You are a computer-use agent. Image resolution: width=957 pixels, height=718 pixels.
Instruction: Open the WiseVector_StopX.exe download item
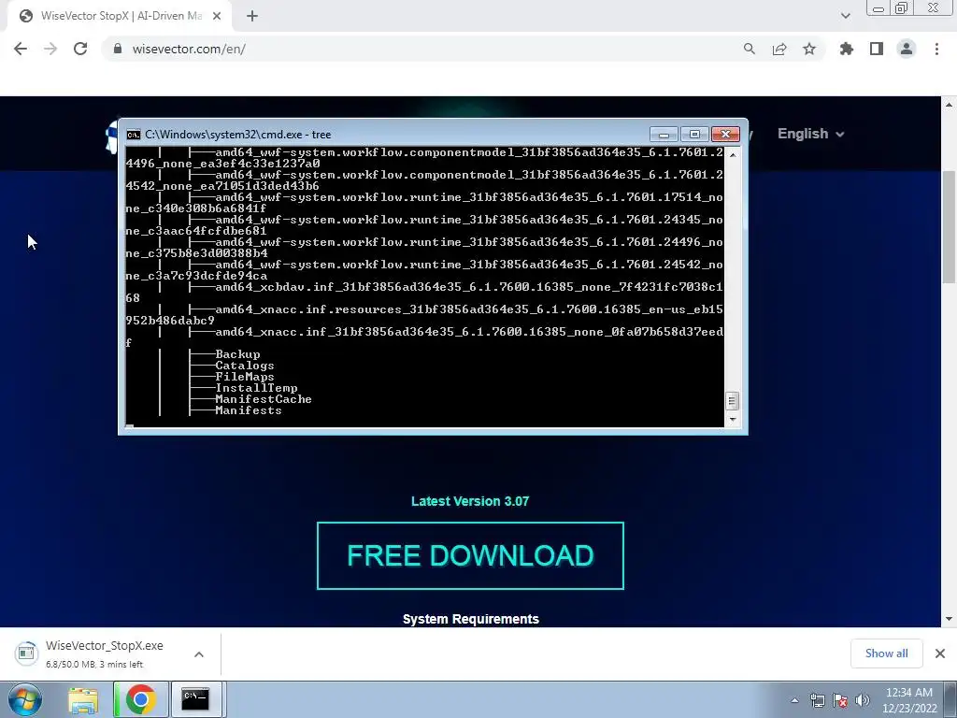[104, 653]
